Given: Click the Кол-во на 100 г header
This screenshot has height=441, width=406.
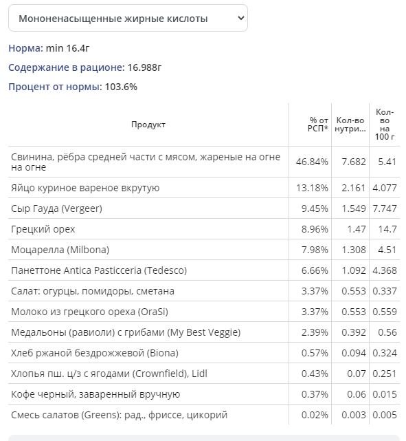Looking at the screenshot, I should (x=385, y=125).
